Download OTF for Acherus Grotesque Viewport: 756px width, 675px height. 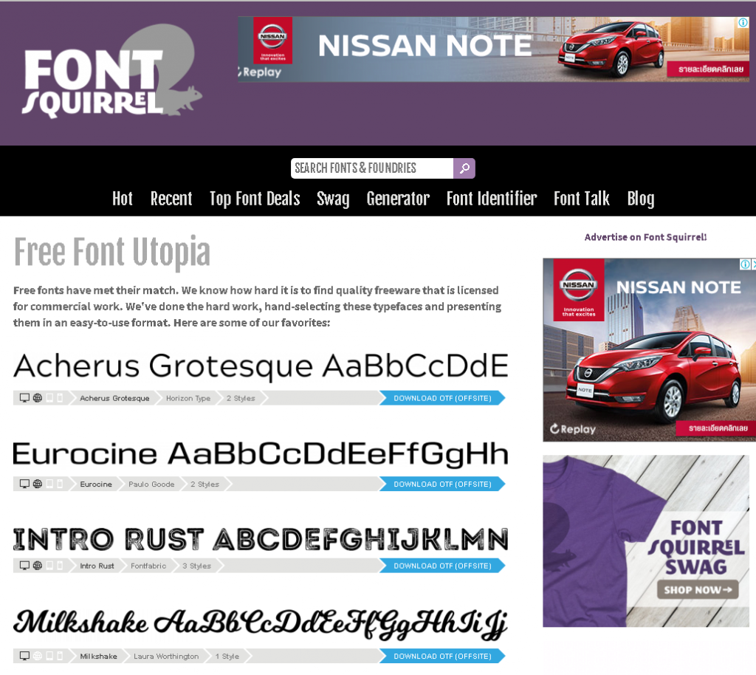442,398
